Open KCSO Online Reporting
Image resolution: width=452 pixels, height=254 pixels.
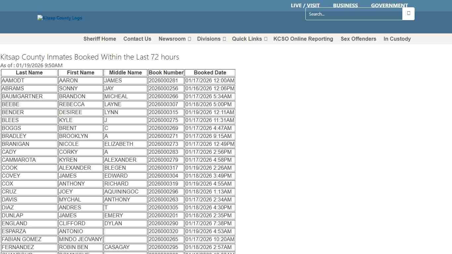(x=303, y=39)
